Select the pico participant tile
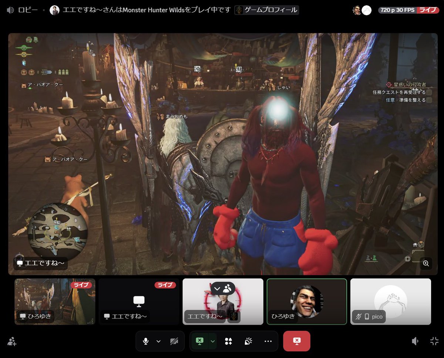Image resolution: width=444 pixels, height=358 pixels. 391,302
